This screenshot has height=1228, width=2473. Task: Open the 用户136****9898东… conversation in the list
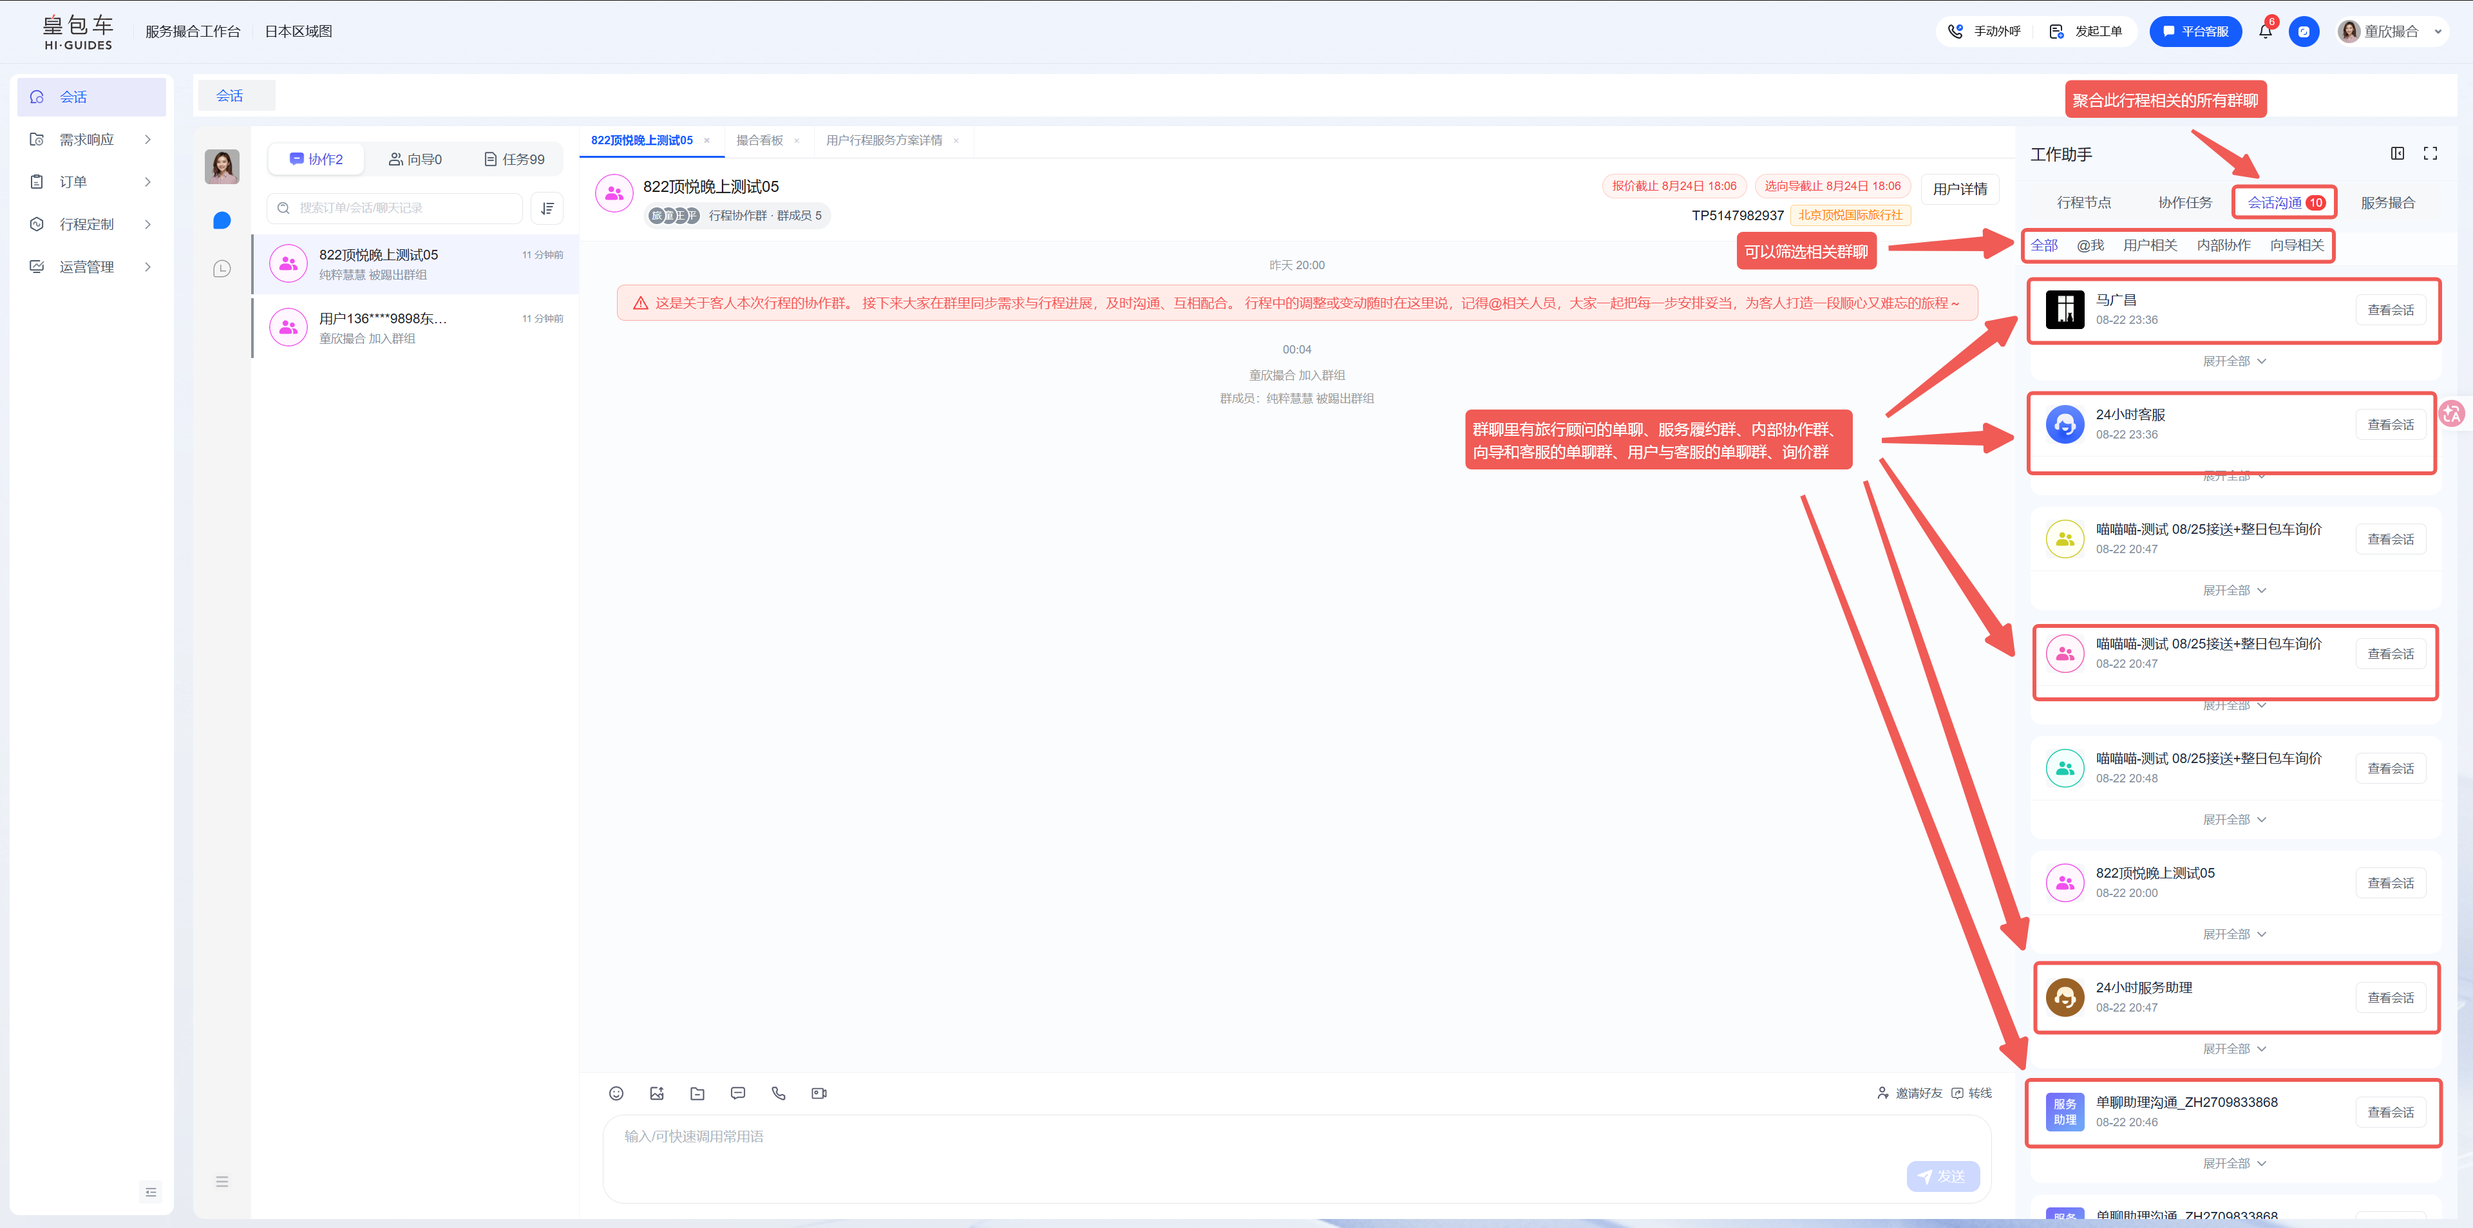click(x=415, y=328)
